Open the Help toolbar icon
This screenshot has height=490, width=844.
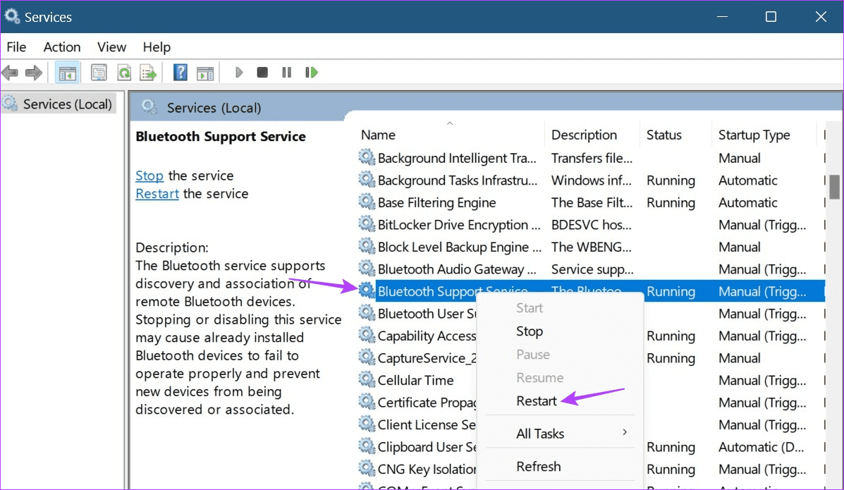pos(181,72)
